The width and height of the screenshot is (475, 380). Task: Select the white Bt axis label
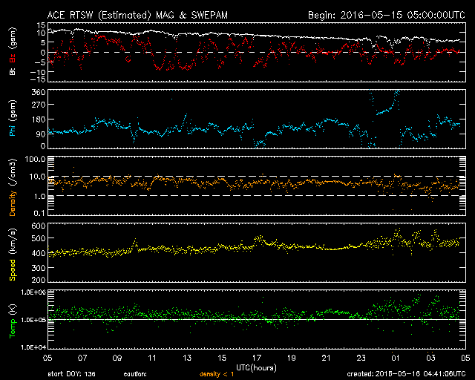[12, 74]
